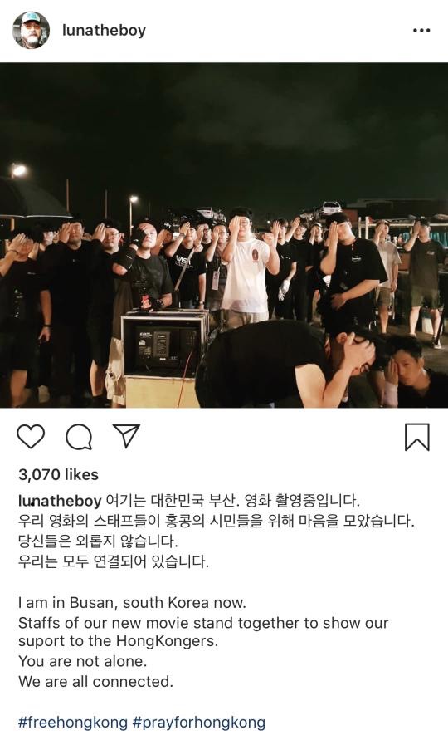Open the #prayforhongkong hashtag
The width and height of the screenshot is (448, 735).
(199, 722)
